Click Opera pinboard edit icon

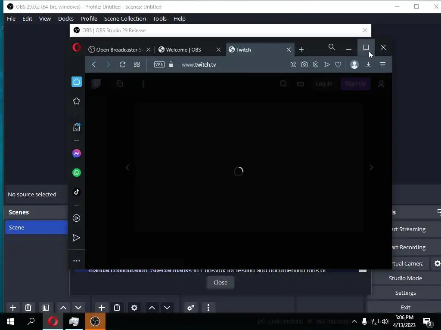(x=293, y=64)
